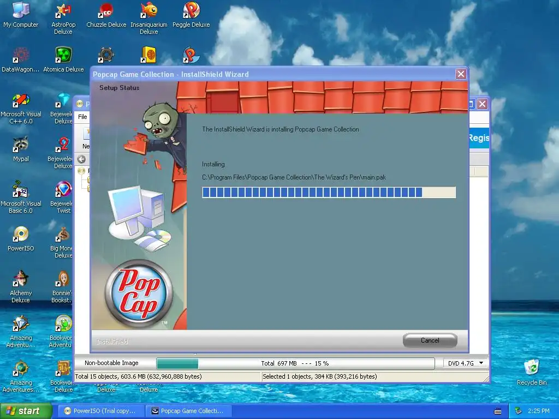Open DataWagon desktop shortcut
Screen dimensions: 559x419
click(21, 59)
